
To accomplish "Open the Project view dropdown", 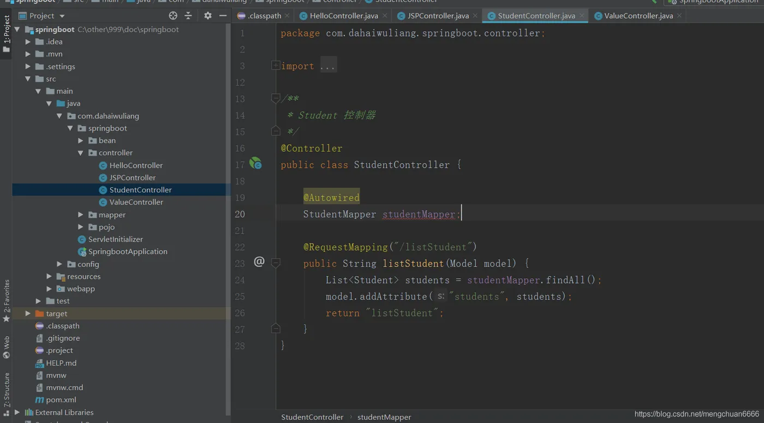I will point(62,16).
